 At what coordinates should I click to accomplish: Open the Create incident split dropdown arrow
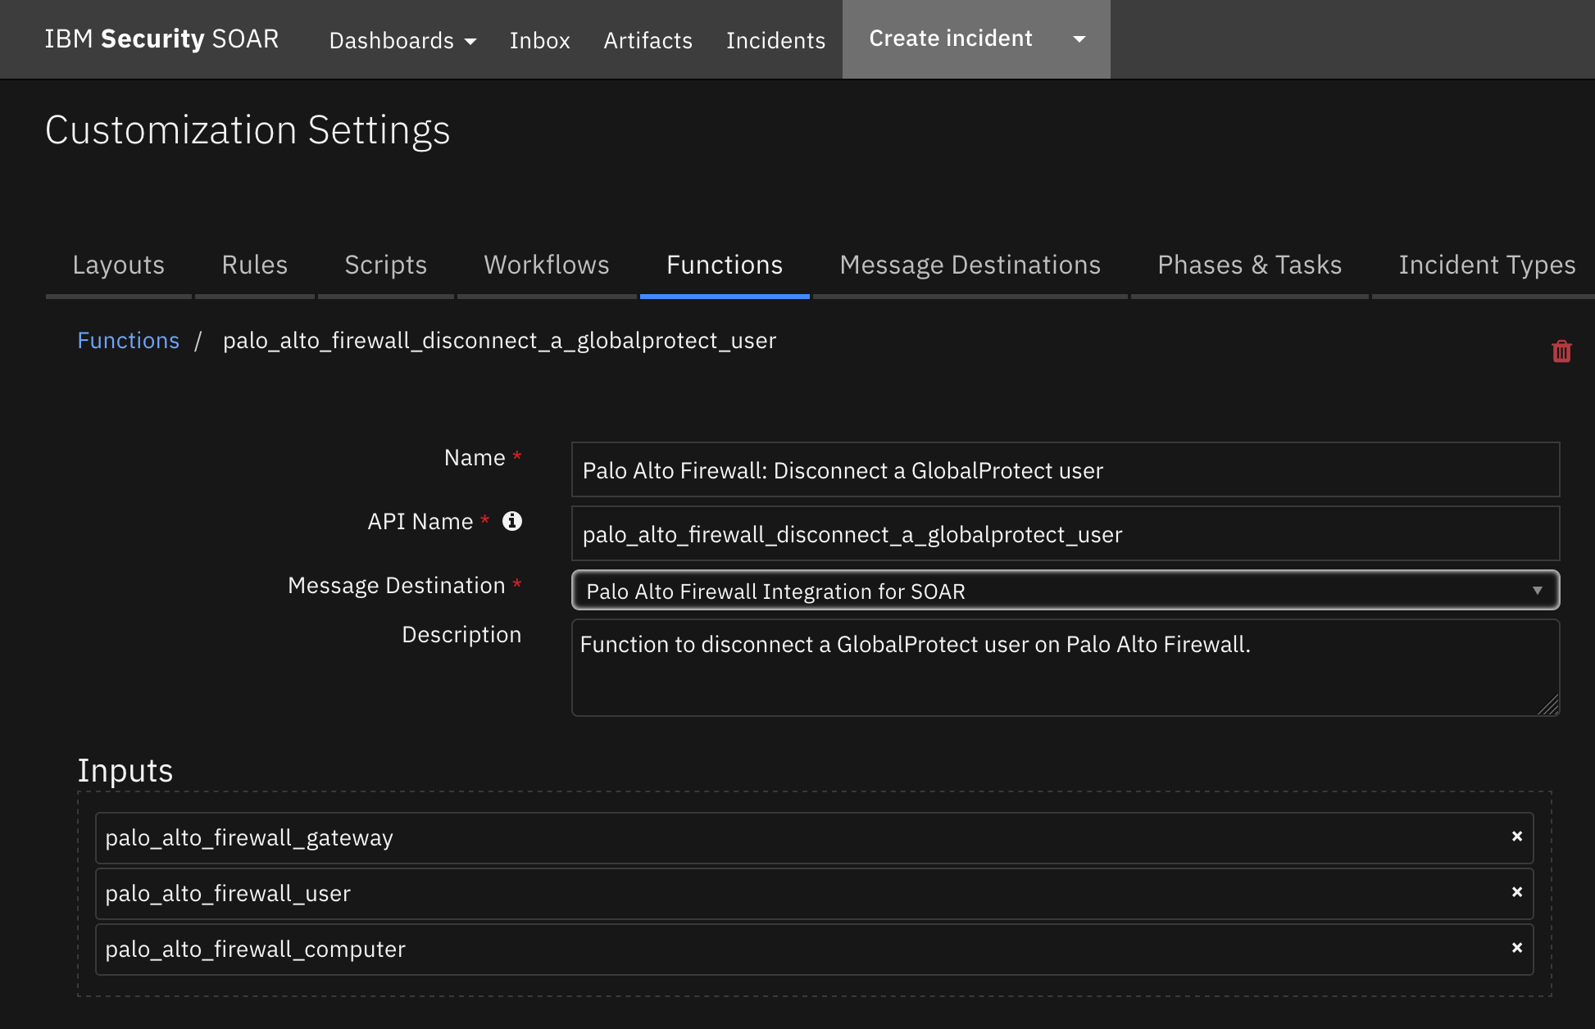[1079, 39]
